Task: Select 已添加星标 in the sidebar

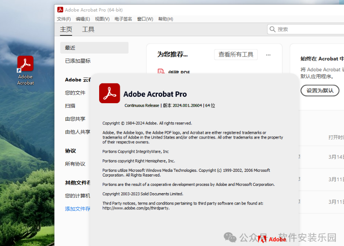Action: tap(78, 61)
